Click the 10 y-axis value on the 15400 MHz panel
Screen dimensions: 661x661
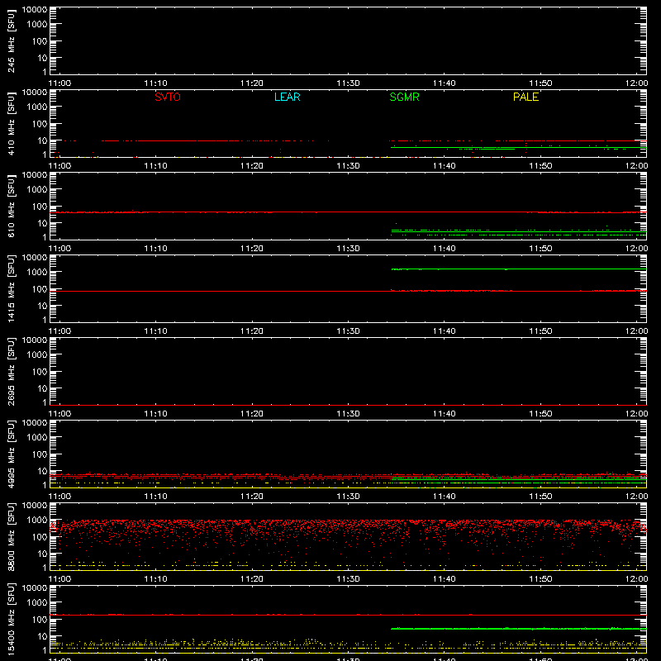pyautogui.click(x=42, y=636)
